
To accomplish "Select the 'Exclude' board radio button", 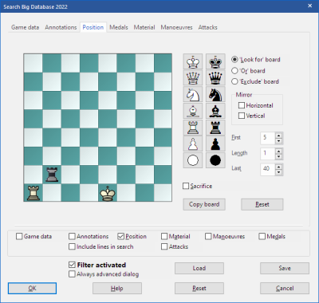I will (x=234, y=81).
